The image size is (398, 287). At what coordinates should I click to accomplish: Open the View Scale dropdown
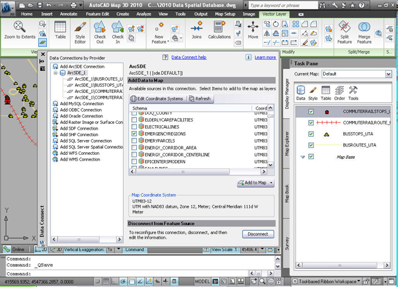point(263,250)
